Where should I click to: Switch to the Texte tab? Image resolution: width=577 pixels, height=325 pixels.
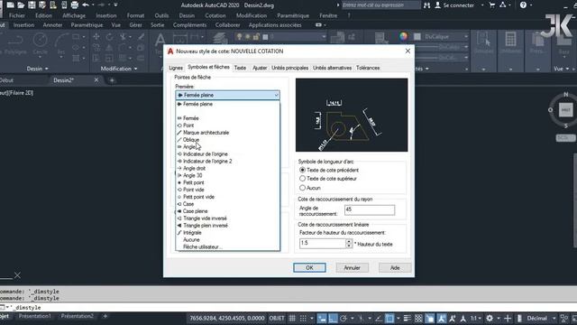point(240,68)
